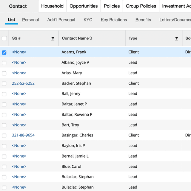Open SS link 321-88-9654
191x191 pixels.
23,135
